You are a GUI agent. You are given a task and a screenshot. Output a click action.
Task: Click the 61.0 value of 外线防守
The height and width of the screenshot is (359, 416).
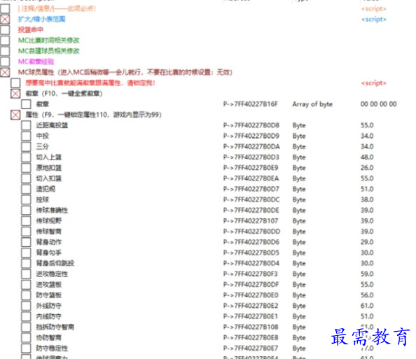pyautogui.click(x=367, y=305)
